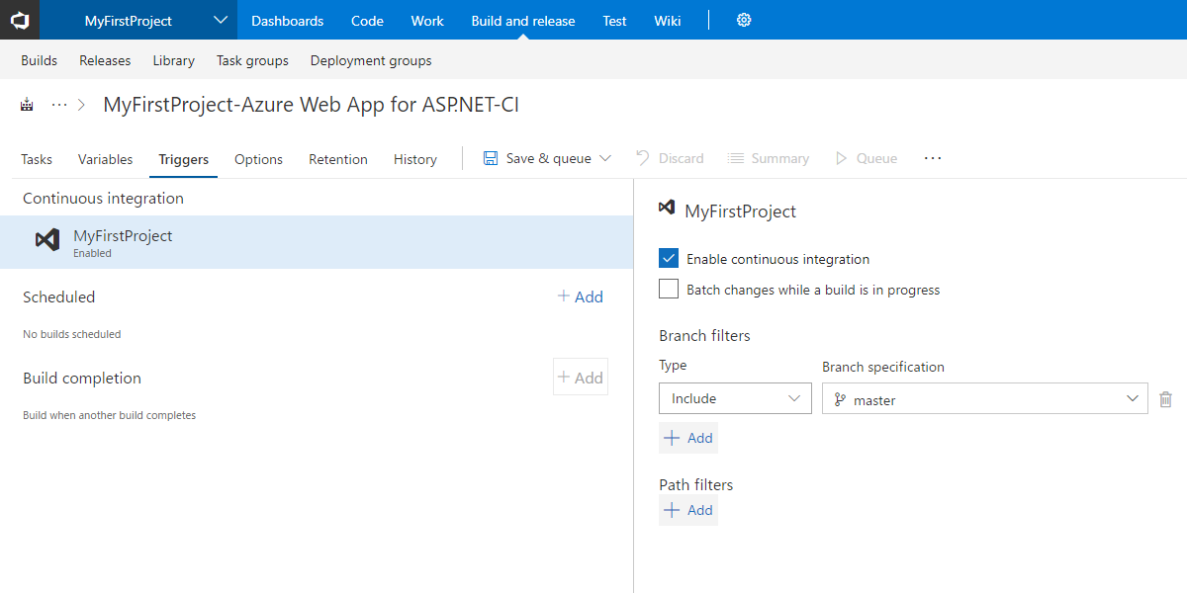Expand the Save & queue dropdown arrow
This screenshot has width=1187, height=593.
coord(606,158)
